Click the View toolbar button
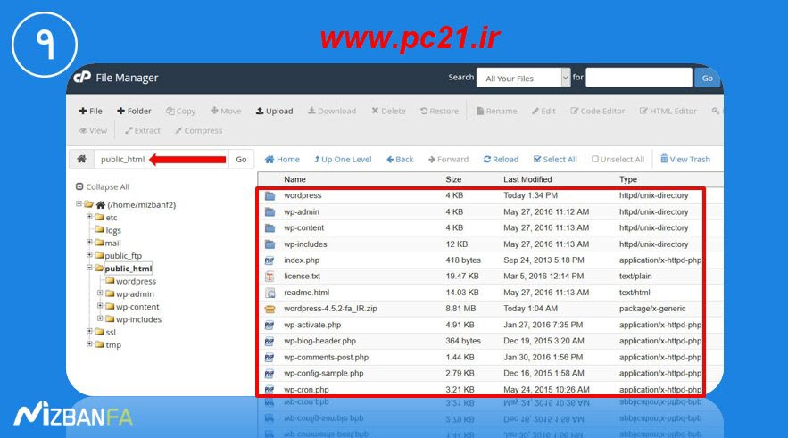This screenshot has height=438, width=788. (x=93, y=130)
